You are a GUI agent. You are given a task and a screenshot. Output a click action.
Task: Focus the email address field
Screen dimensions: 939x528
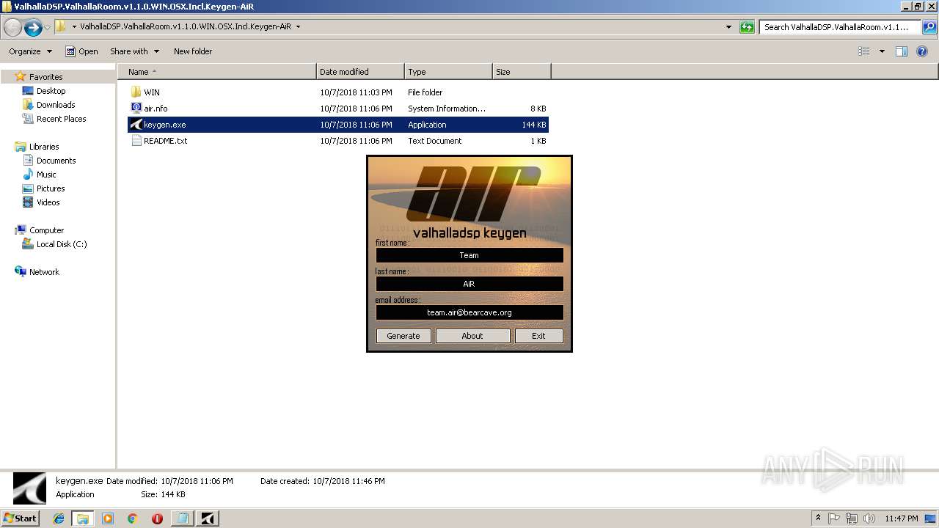coord(469,312)
